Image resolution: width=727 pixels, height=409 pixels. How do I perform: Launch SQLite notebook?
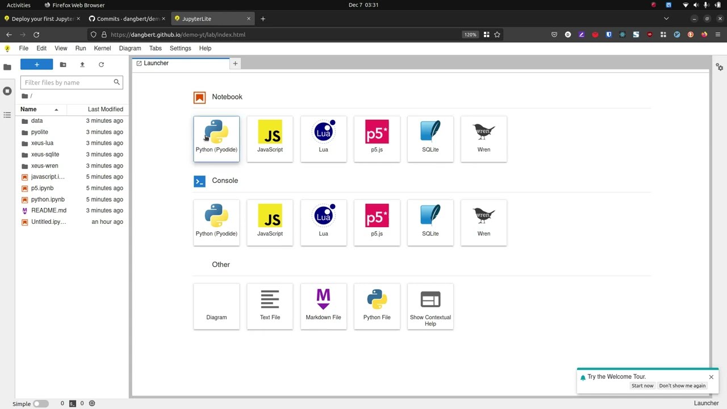tap(430, 139)
